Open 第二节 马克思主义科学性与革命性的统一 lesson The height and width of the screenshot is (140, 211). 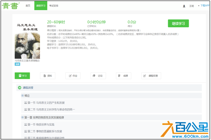tap(51, 109)
